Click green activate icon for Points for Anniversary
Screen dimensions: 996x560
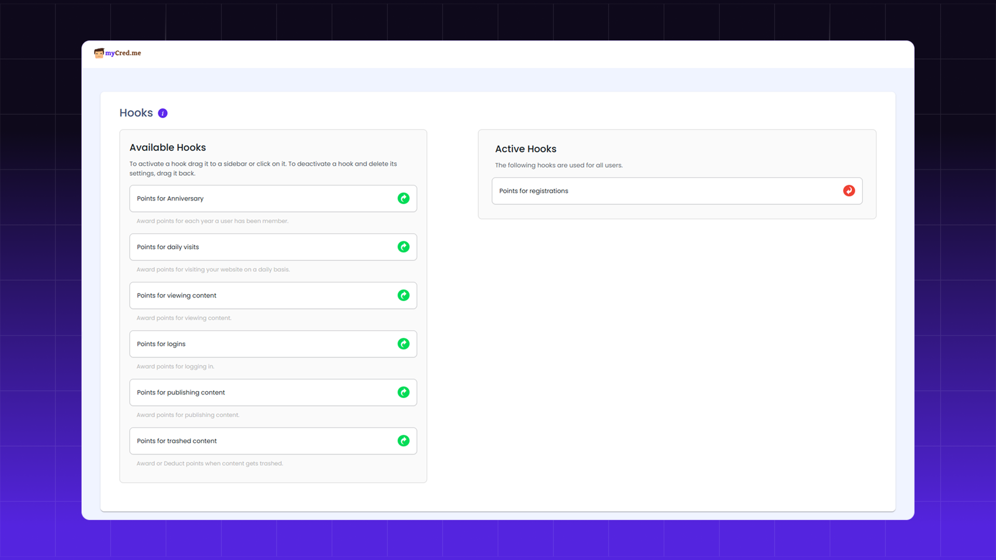403,199
